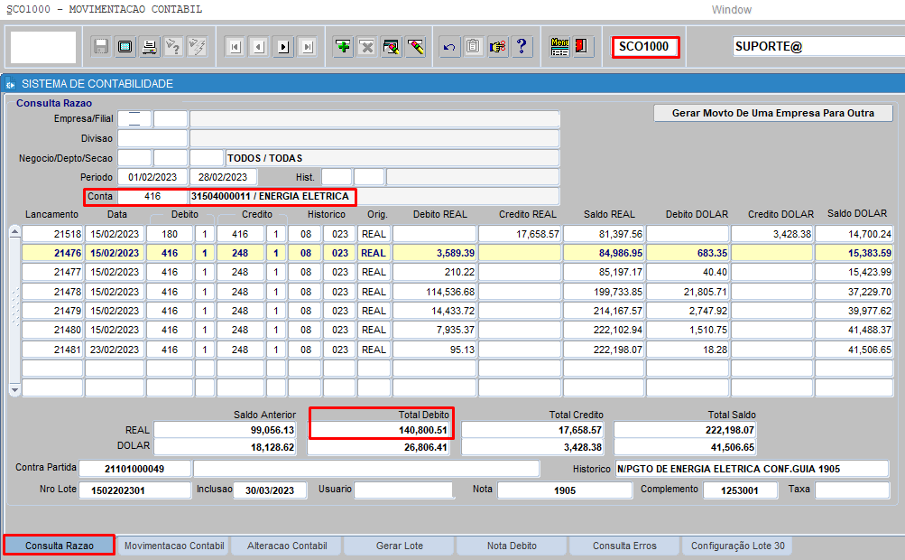Click the empty Usuario field
The height and width of the screenshot is (560, 905).
[403, 490]
